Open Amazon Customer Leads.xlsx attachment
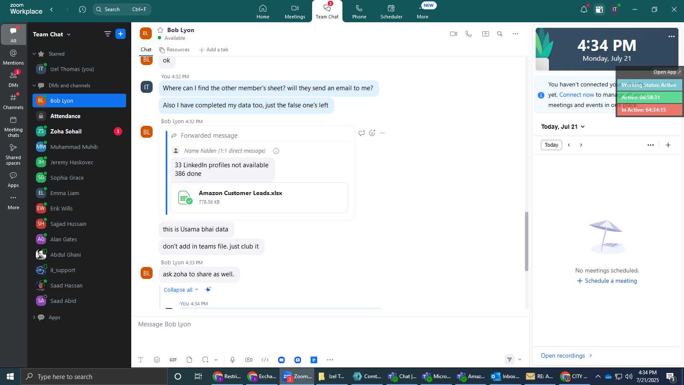The image size is (684, 385). [259, 198]
